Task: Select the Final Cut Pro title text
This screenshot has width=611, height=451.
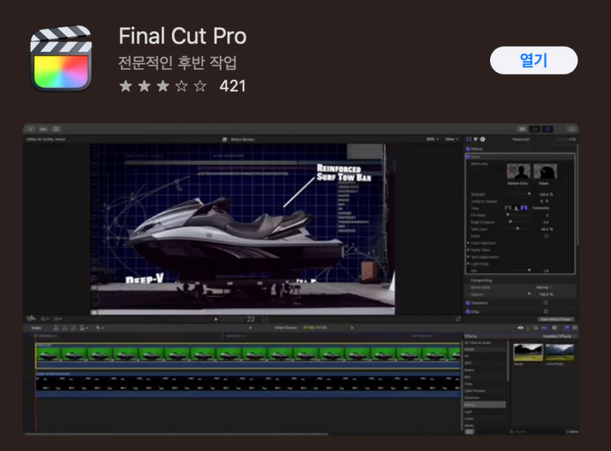Action: 183,36
